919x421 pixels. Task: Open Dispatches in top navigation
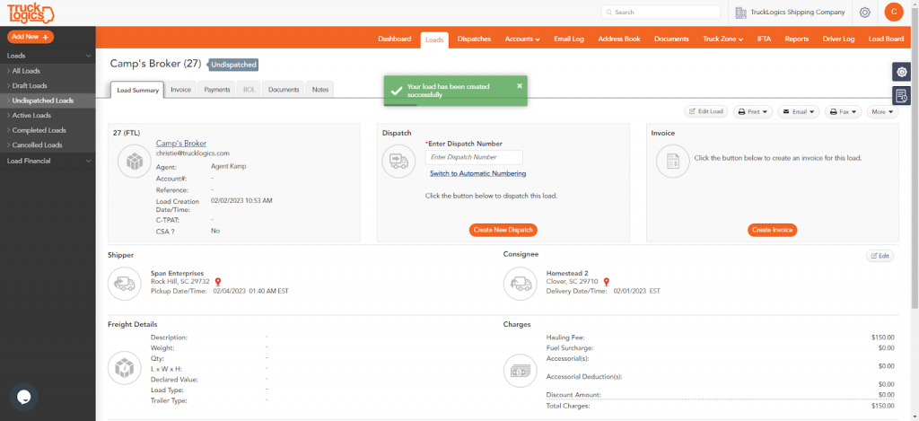474,39
